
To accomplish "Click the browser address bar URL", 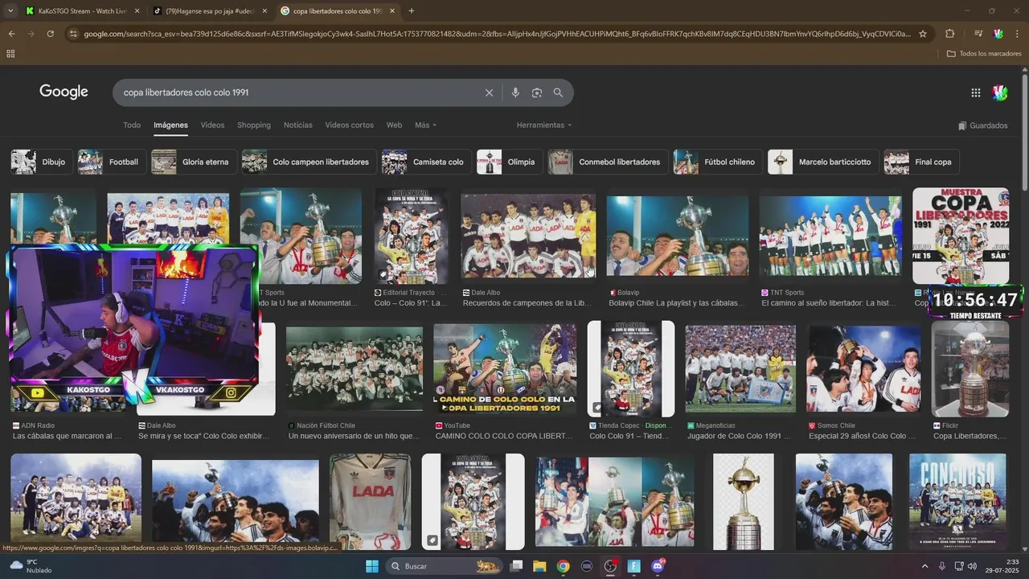I will pos(497,34).
